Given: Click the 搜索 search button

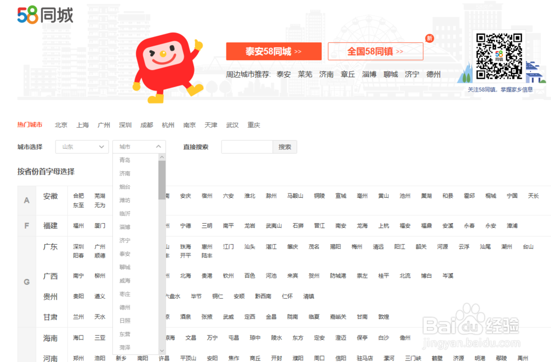Looking at the screenshot, I should 285,147.
